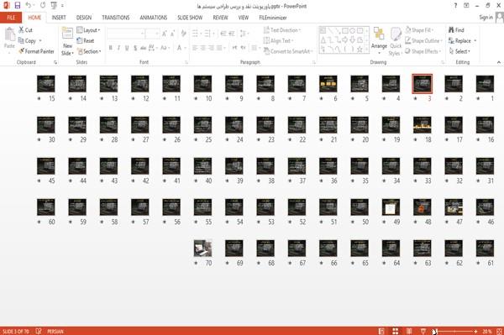Click the Save icon in quick access toolbar
Viewport: 504px width, 335px height.
pyautogui.click(x=18, y=6)
